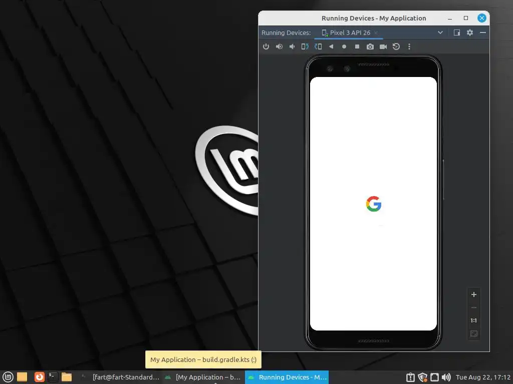Close the Pixel 3 API 26 tab

[376, 32]
